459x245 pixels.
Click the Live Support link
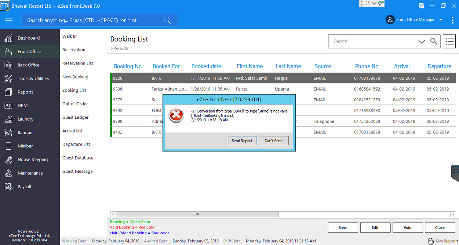(447, 241)
